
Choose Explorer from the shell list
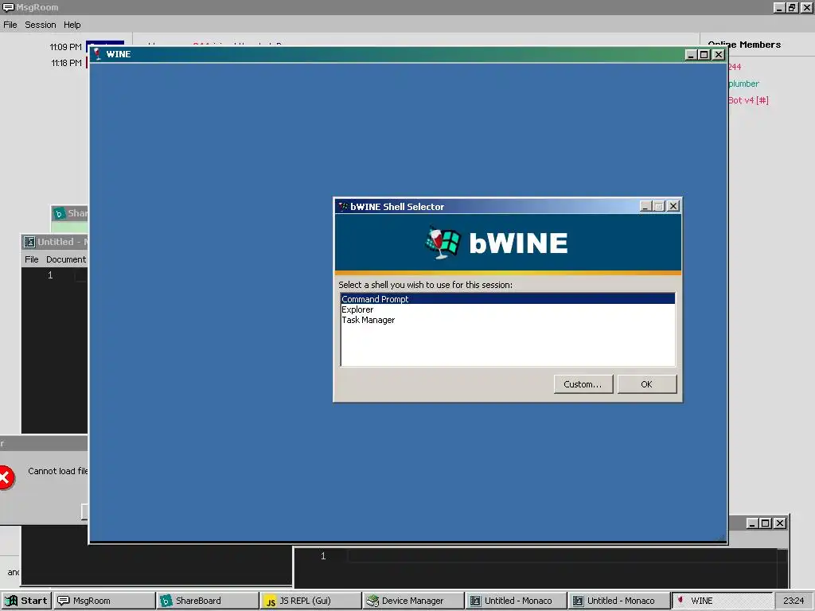pos(508,309)
